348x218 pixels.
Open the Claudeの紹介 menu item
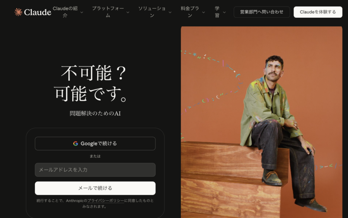click(65, 12)
